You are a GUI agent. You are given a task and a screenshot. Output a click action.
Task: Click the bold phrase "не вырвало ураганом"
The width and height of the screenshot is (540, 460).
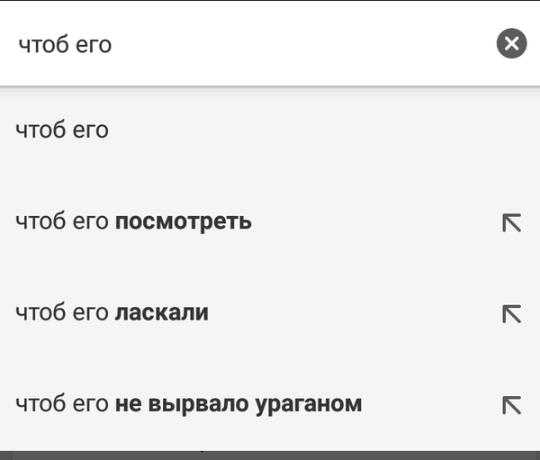coord(238,404)
